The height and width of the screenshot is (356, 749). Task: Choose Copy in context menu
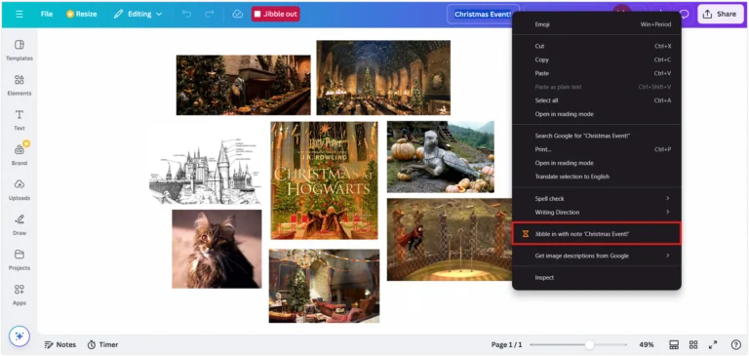pyautogui.click(x=597, y=59)
